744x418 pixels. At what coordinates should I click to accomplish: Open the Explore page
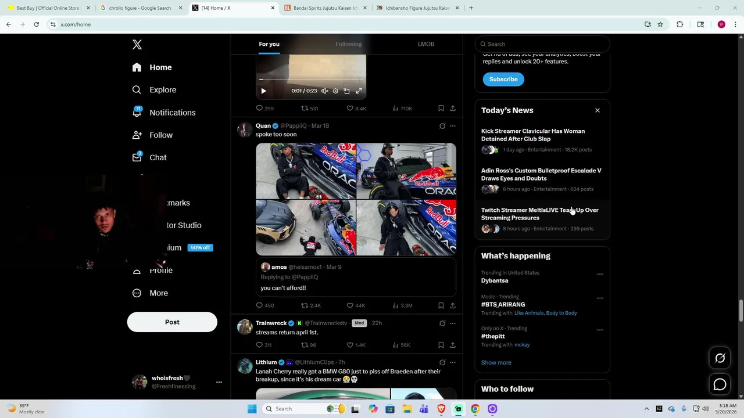[x=154, y=90]
